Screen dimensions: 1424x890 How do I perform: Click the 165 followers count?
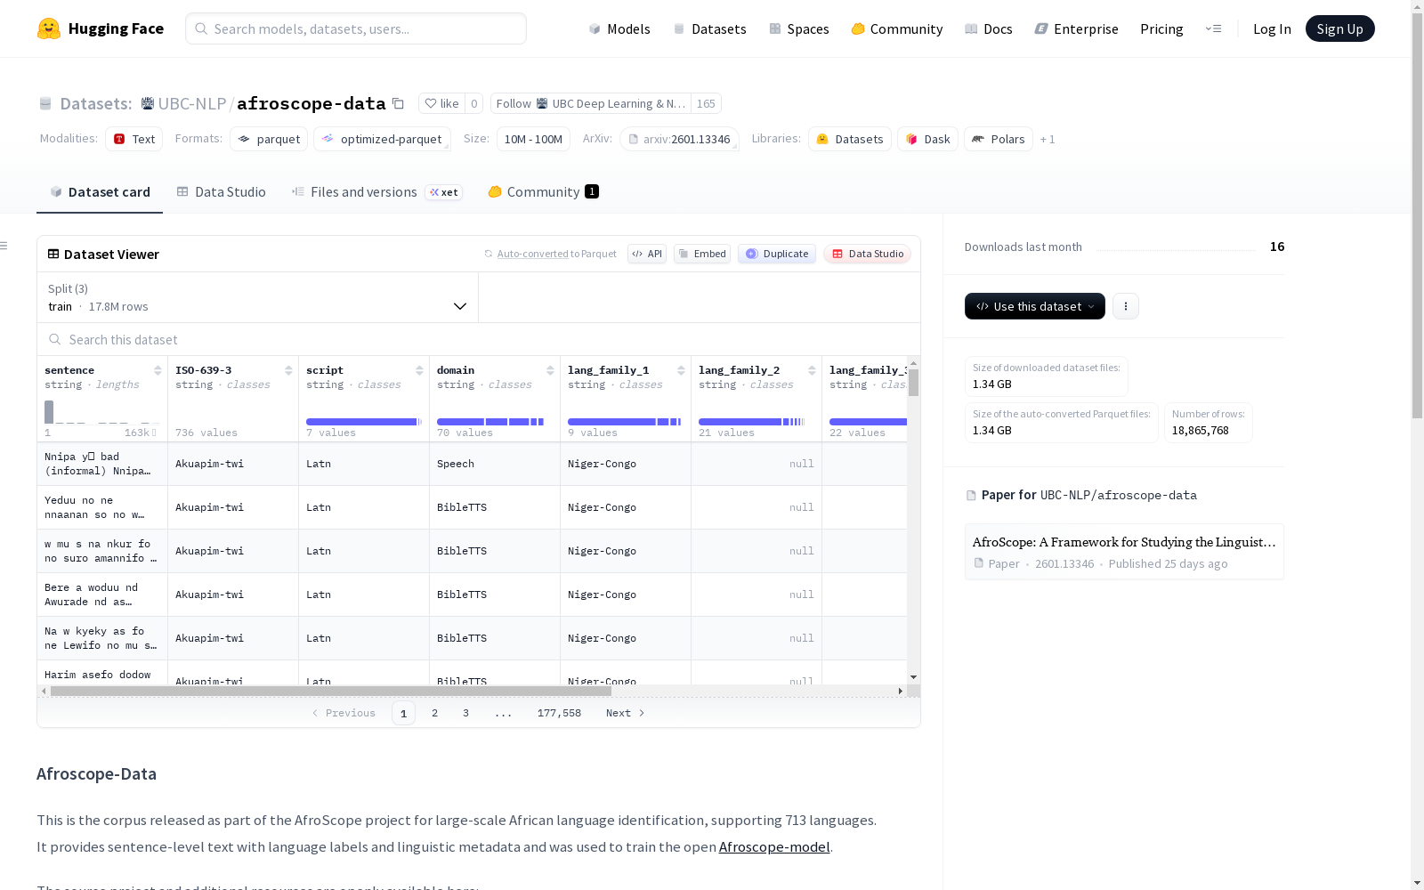[706, 103]
